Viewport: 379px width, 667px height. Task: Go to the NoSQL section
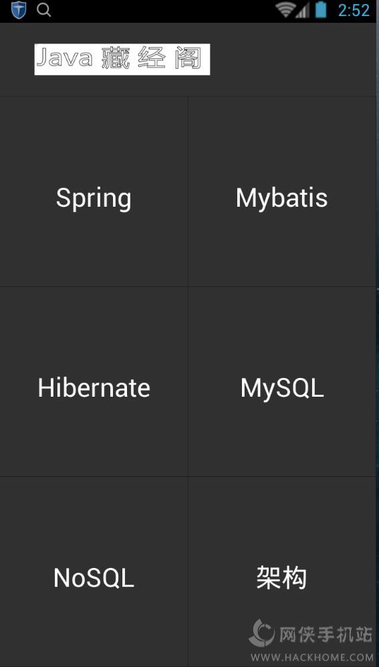click(94, 572)
